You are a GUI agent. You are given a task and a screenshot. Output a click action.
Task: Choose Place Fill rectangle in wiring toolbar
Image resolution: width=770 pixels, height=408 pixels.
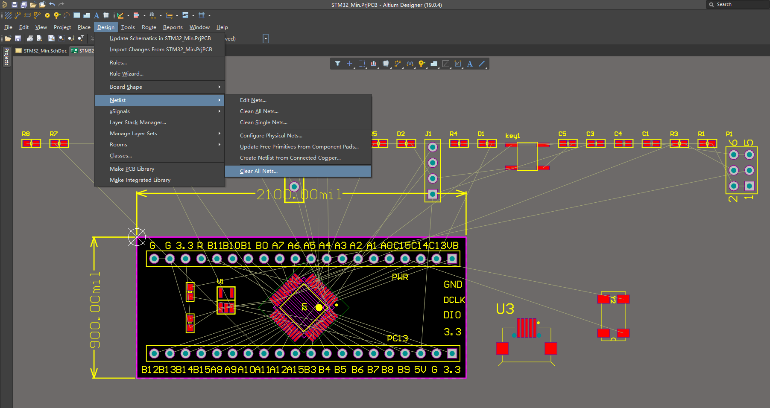(77, 15)
